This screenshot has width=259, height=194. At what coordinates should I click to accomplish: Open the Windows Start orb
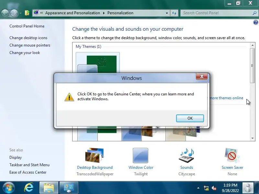pyautogui.click(x=9, y=188)
